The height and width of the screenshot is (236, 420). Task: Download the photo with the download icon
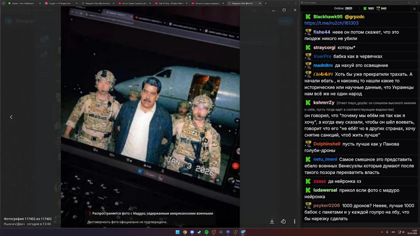pyautogui.click(x=272, y=221)
